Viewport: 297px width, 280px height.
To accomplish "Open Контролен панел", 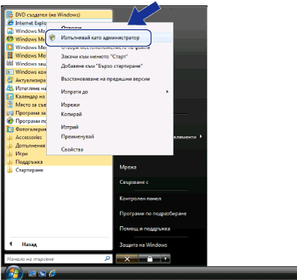I will (x=140, y=198).
